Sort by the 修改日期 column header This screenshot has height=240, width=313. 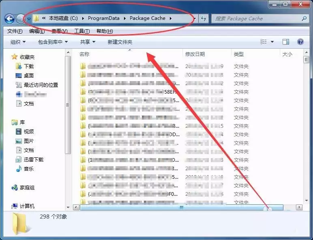pyautogui.click(x=195, y=54)
